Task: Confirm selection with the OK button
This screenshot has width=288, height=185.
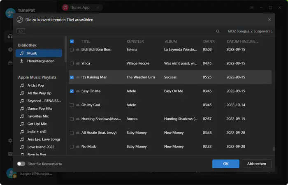Action: 226,164
